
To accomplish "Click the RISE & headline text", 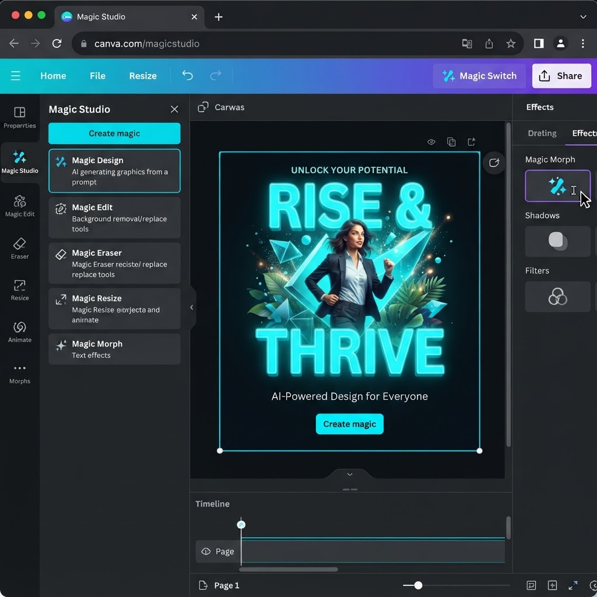I will coord(349,207).
